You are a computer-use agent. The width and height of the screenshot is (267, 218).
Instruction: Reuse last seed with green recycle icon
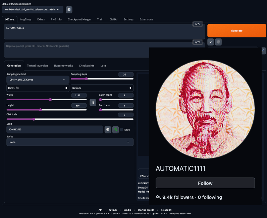click(x=115, y=130)
